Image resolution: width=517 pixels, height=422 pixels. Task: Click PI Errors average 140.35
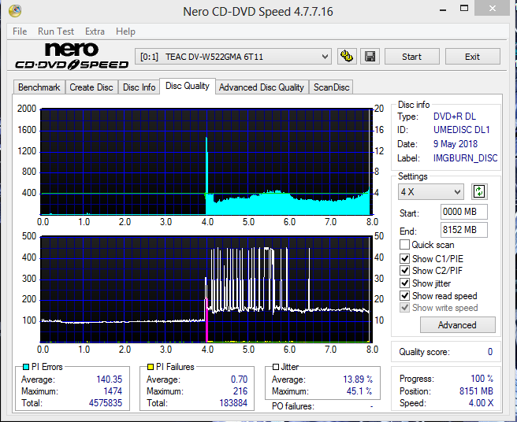click(x=109, y=379)
